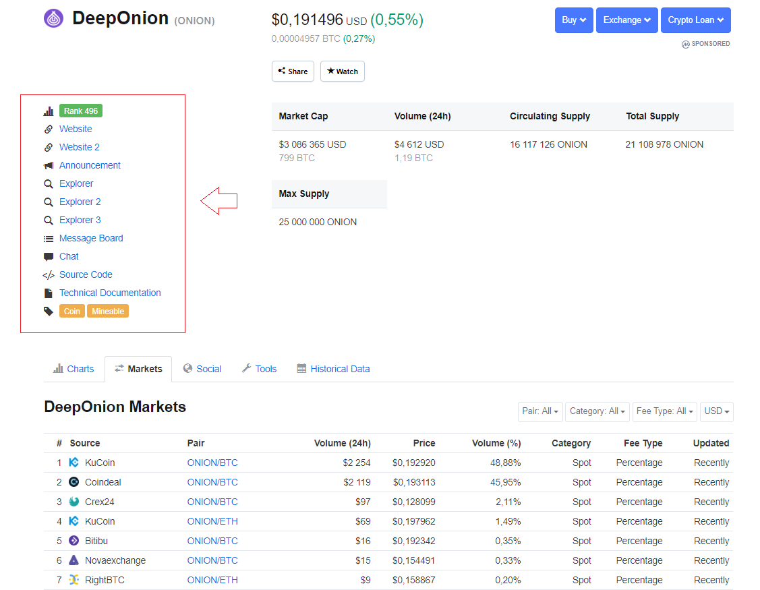Click the rank bar chart icon
Screen dimensions: 760x590
49,111
